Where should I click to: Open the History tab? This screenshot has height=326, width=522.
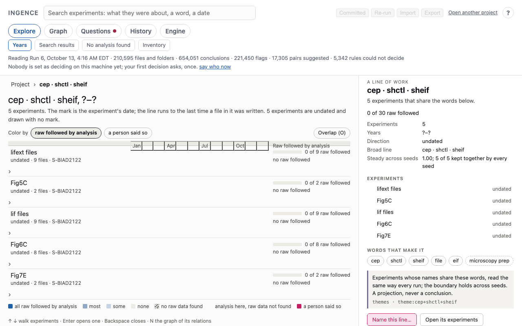[x=141, y=31]
